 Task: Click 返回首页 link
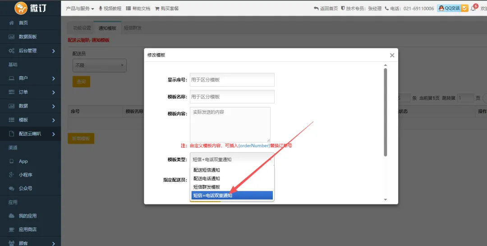point(326,9)
